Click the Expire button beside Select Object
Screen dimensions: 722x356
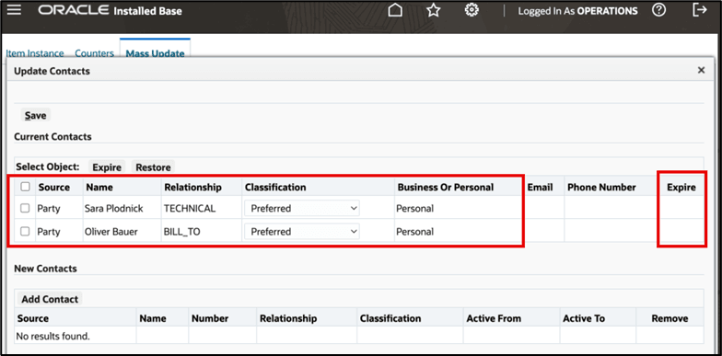pos(107,167)
